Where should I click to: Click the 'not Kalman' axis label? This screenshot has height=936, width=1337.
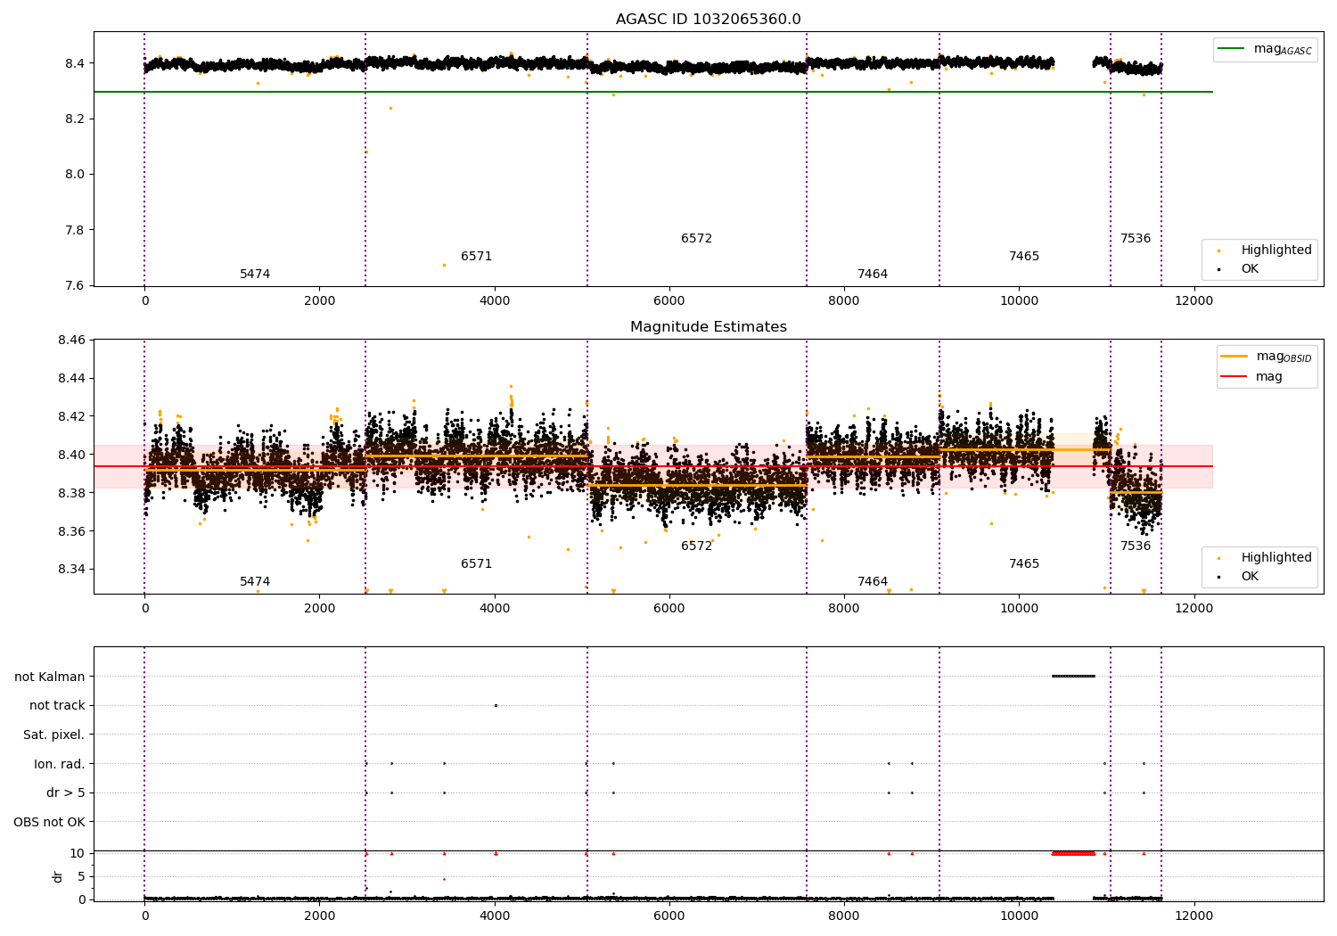50,677
